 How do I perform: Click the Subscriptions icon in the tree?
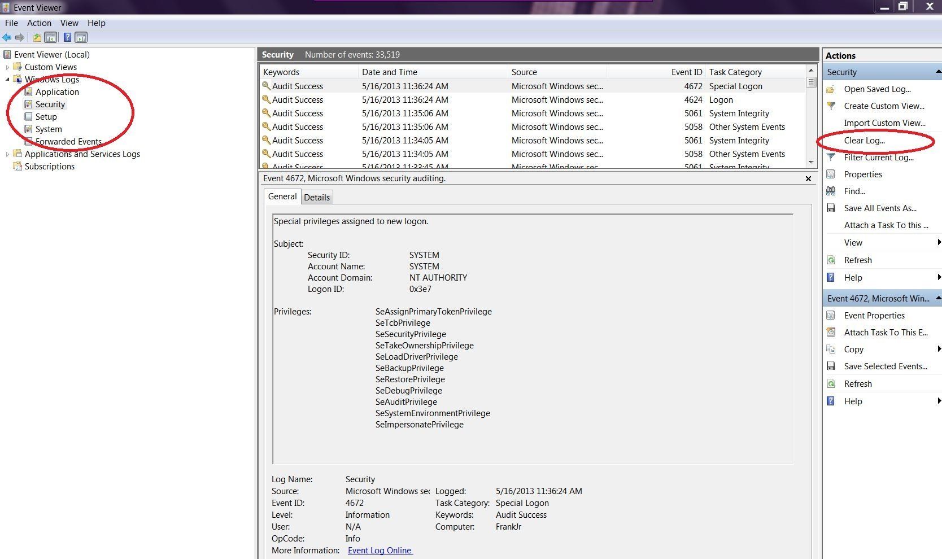tap(18, 166)
